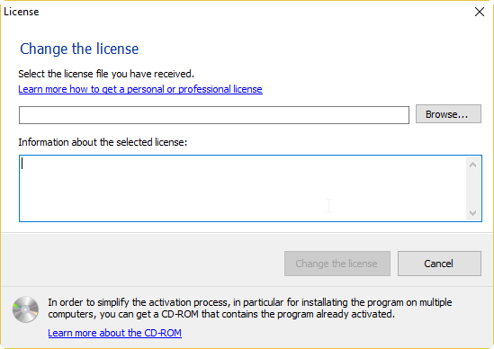Screen dimensions: 494x349
Task: Click the 'License' window title
Action: point(22,12)
